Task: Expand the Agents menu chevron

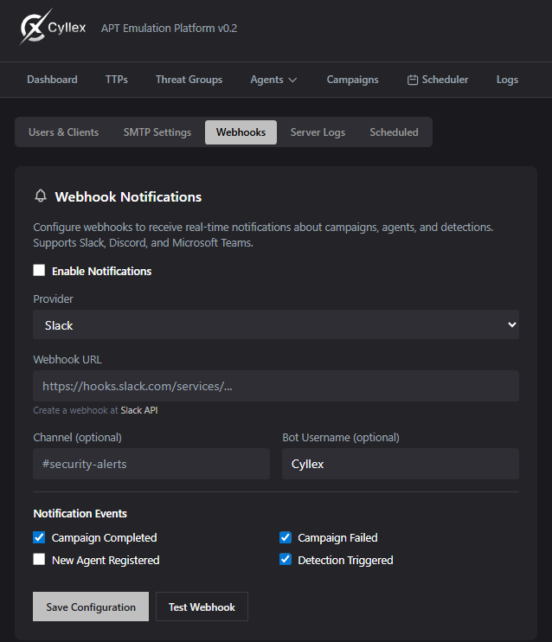Action: click(292, 80)
